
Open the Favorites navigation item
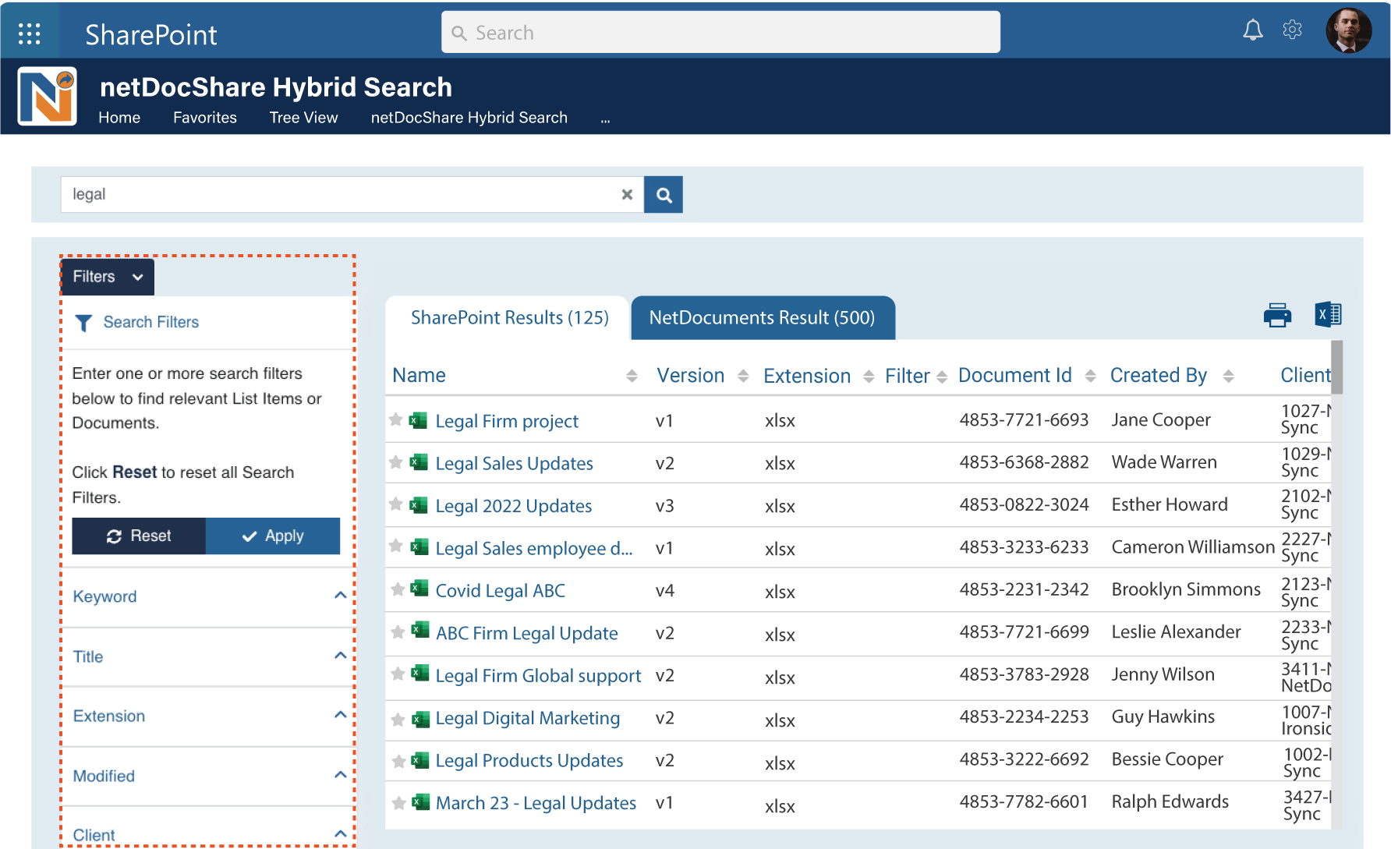click(205, 118)
